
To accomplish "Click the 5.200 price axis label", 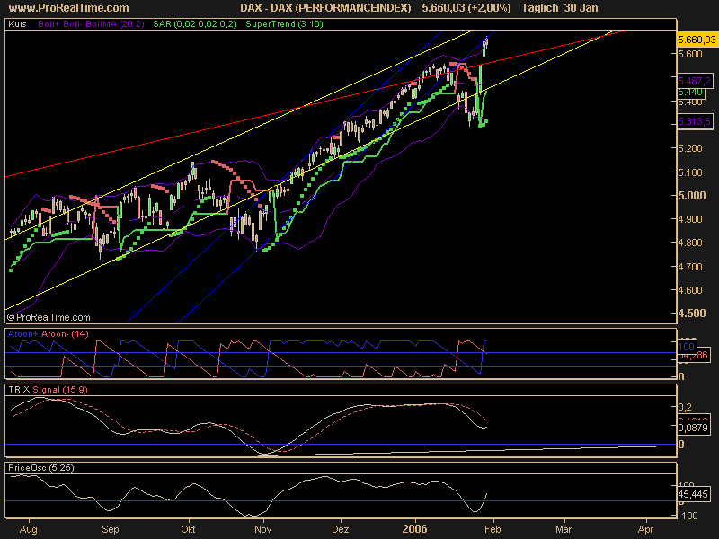I will pyautogui.click(x=690, y=148).
